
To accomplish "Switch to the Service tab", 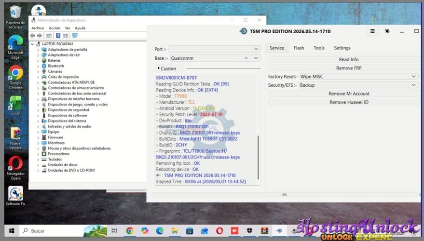I will (276, 48).
